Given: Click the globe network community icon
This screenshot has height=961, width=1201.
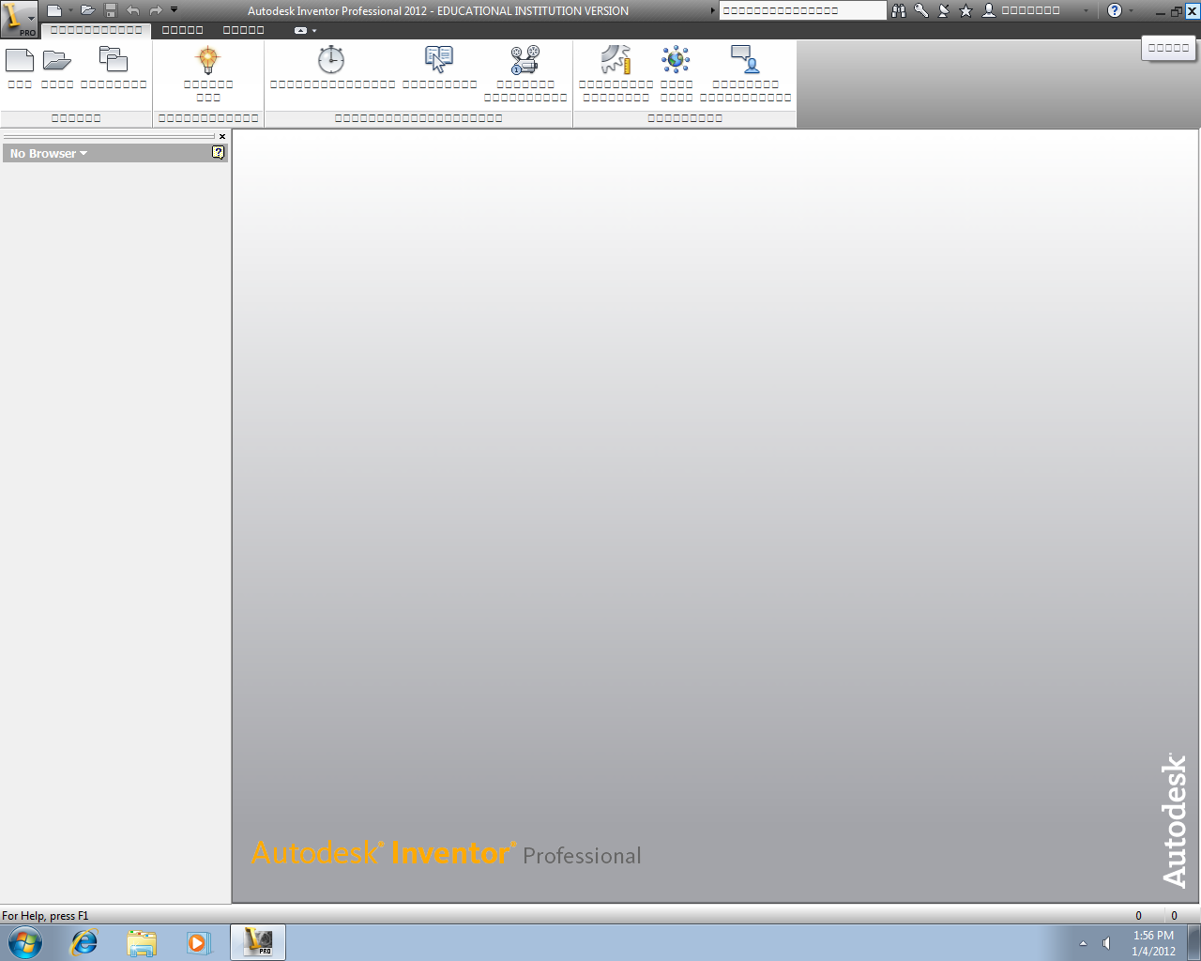Looking at the screenshot, I should pos(676,60).
